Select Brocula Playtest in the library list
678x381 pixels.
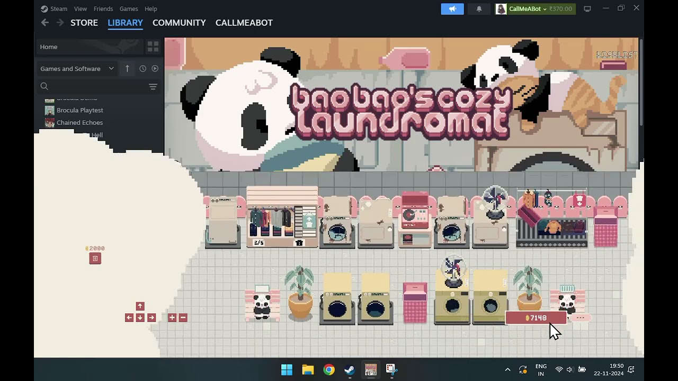click(74, 110)
